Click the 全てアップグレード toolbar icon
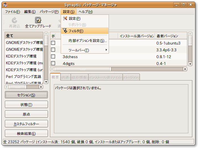The image size is (198, 148). click(x=38, y=20)
